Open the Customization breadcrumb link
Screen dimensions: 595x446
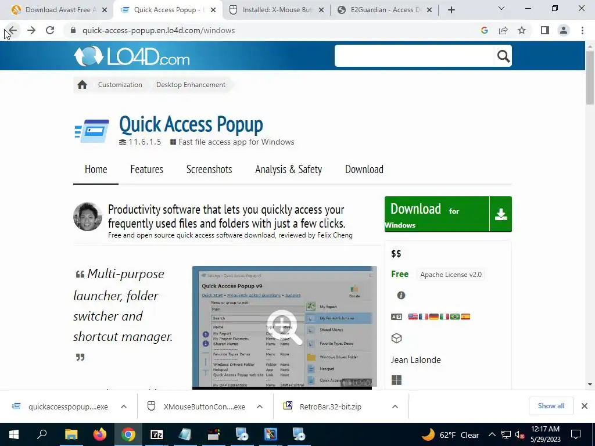[120, 85]
